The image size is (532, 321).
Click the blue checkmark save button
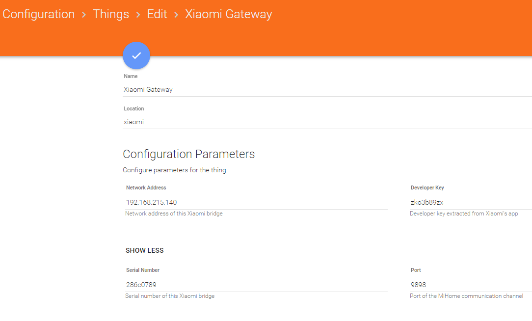click(136, 55)
